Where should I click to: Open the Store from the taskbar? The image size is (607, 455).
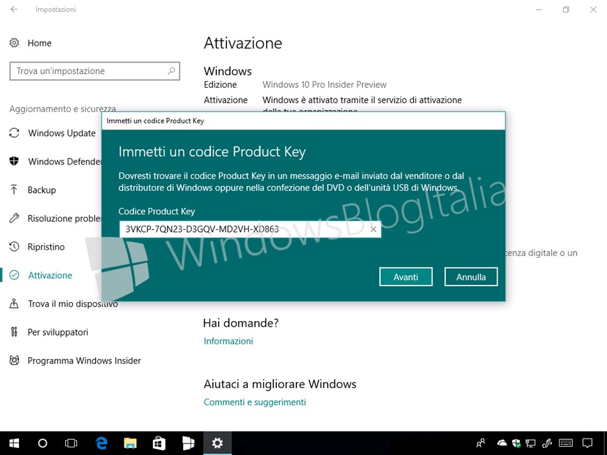click(x=159, y=443)
